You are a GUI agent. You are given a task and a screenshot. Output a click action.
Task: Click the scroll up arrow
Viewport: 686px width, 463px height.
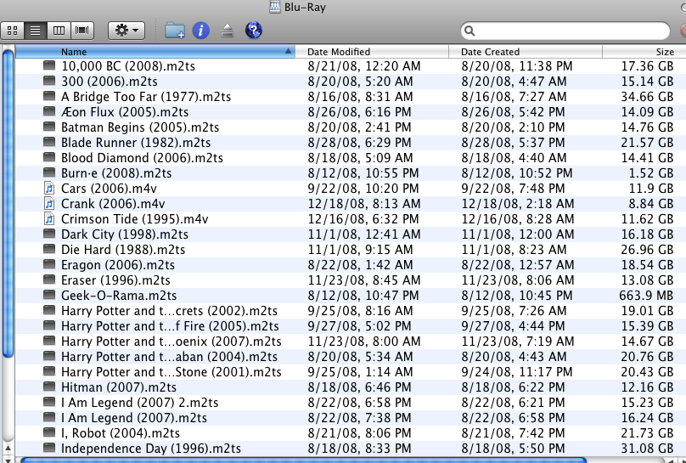click(x=8, y=449)
